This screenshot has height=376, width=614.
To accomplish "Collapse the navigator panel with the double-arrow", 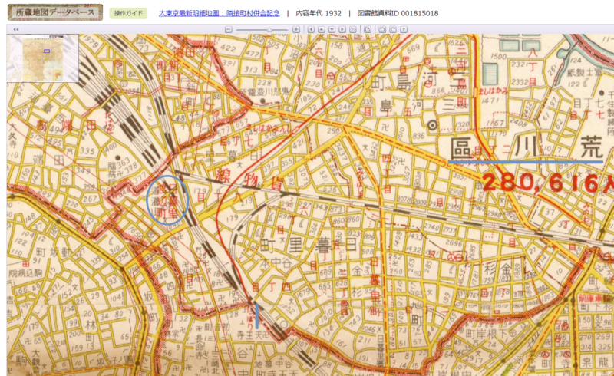I will 16,29.
